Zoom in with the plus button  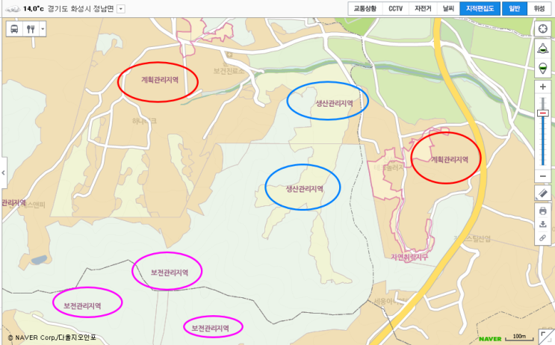click(542, 87)
